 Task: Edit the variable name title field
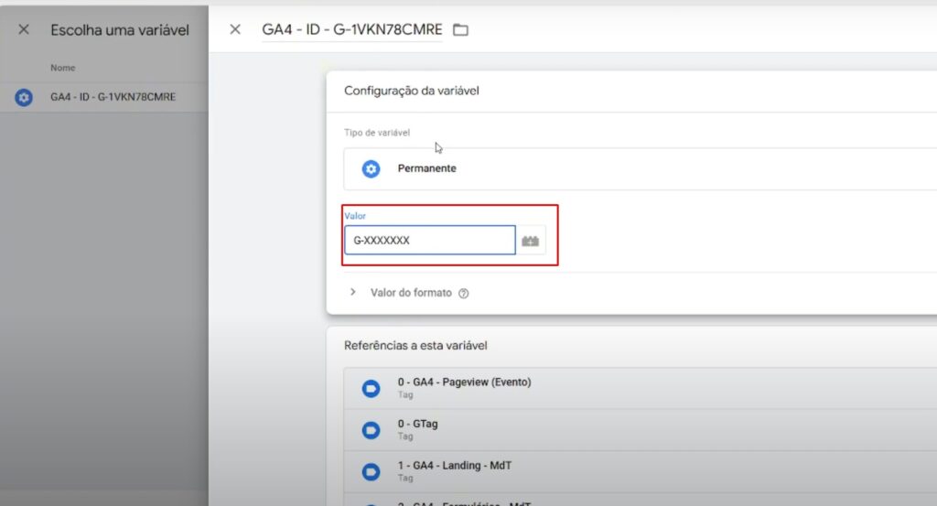point(351,30)
